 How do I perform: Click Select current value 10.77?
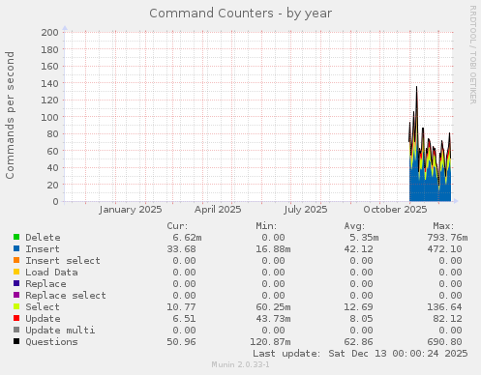pyautogui.click(x=181, y=307)
